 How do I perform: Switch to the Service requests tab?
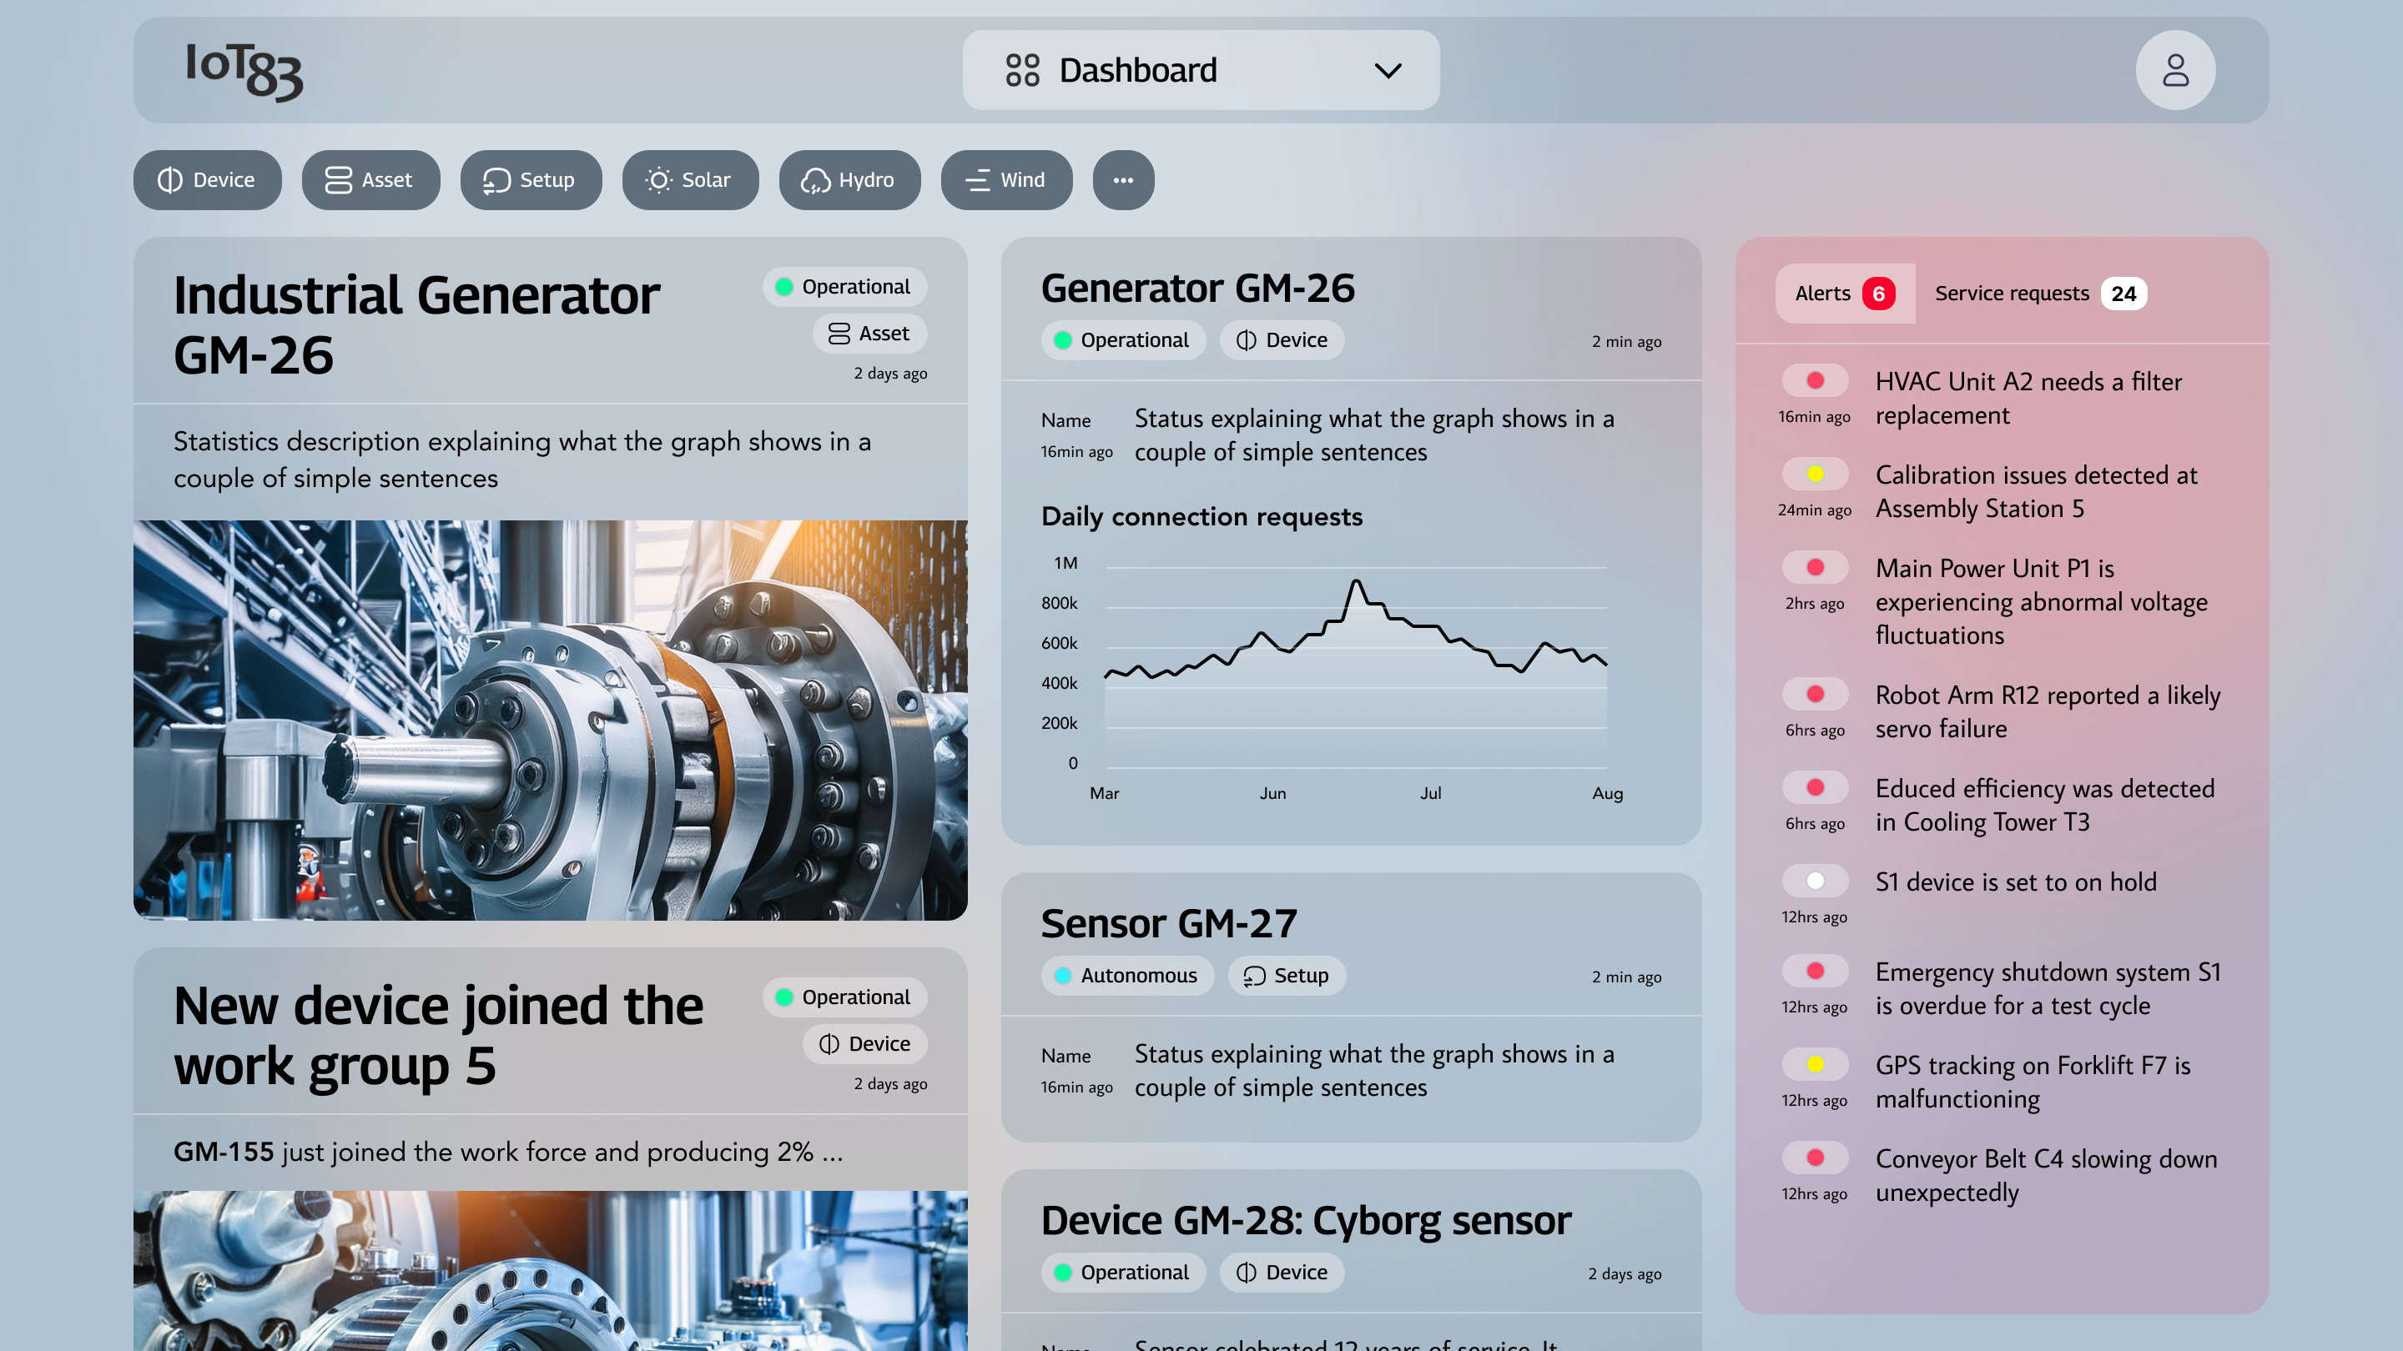[2038, 293]
